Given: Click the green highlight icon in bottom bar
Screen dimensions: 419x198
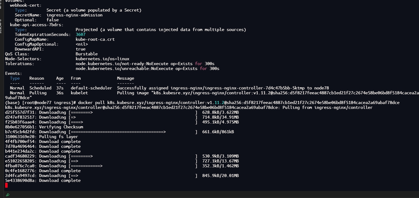Looking at the screenshot, I should coord(8,195).
